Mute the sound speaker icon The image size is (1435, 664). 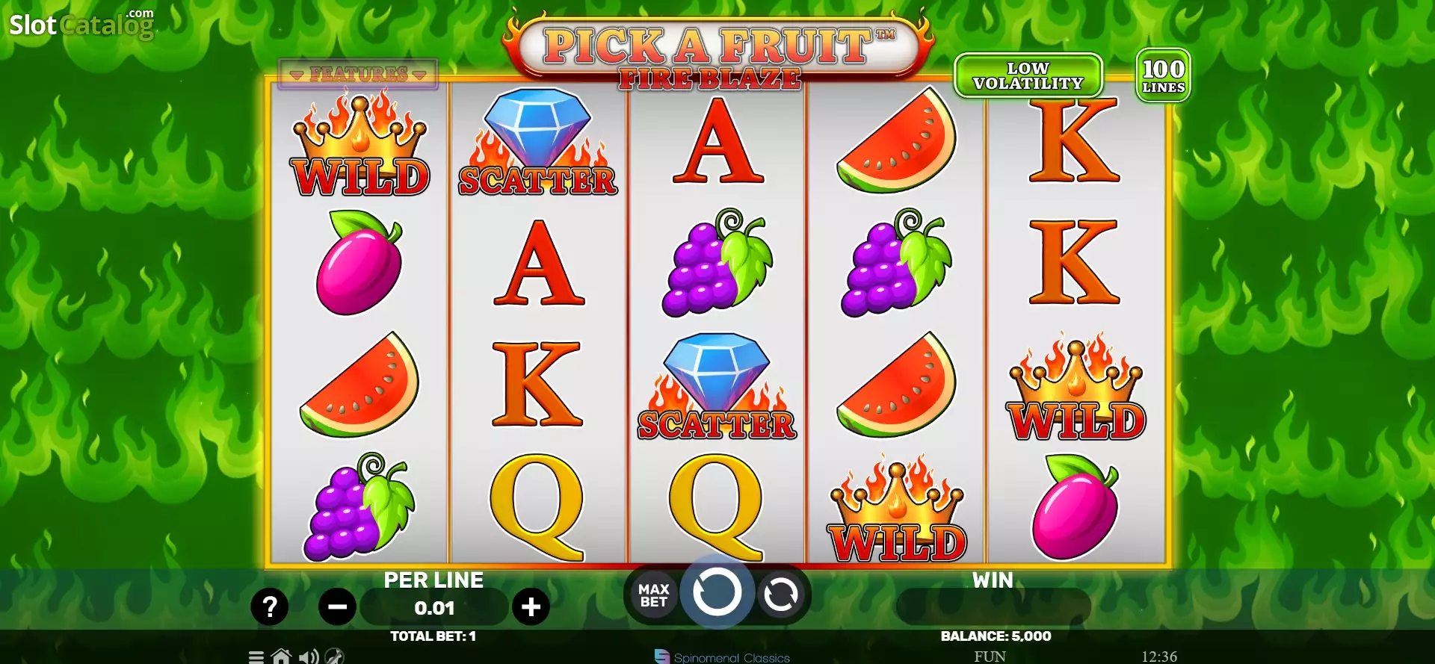(309, 657)
